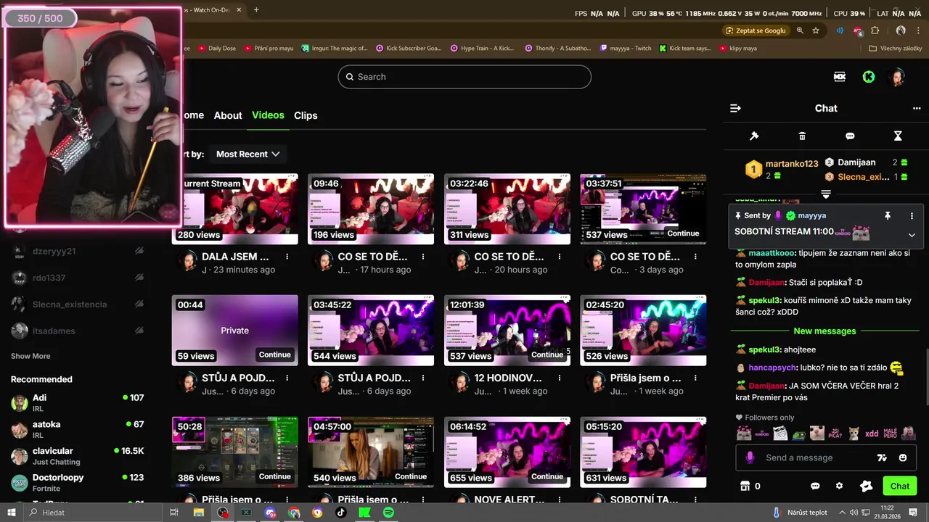Screen dimensions: 929x522
Task: Open pinned message options (vertical dots)
Action: 912,216
